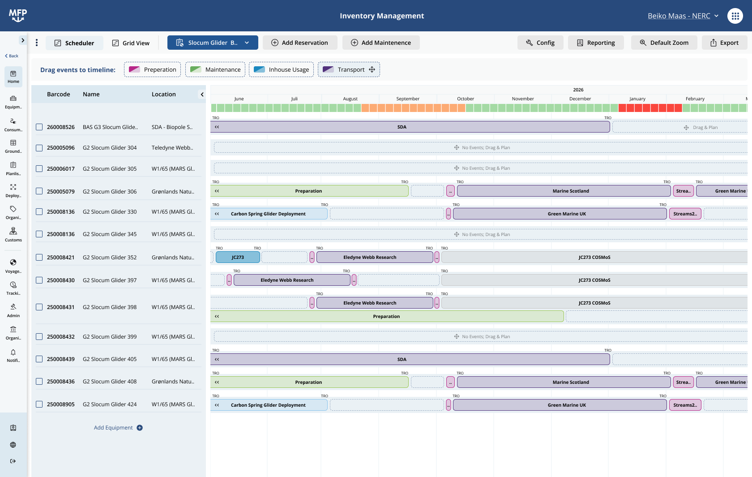Click the Add Reservation button
752x477 pixels.
click(x=300, y=43)
